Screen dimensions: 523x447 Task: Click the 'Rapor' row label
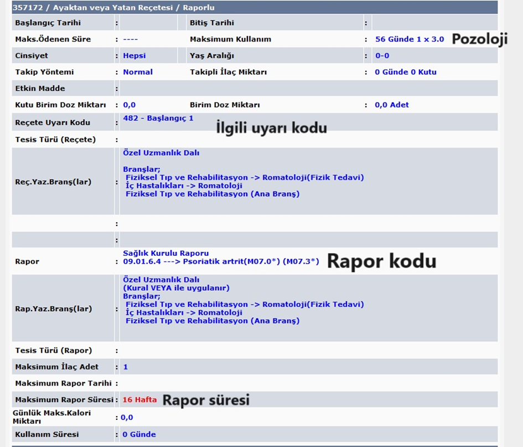click(27, 261)
